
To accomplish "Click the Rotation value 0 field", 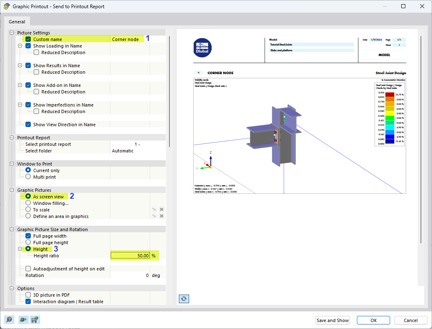I will pos(130,275).
